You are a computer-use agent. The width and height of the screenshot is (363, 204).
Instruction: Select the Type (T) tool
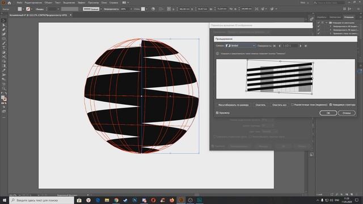click(4, 48)
